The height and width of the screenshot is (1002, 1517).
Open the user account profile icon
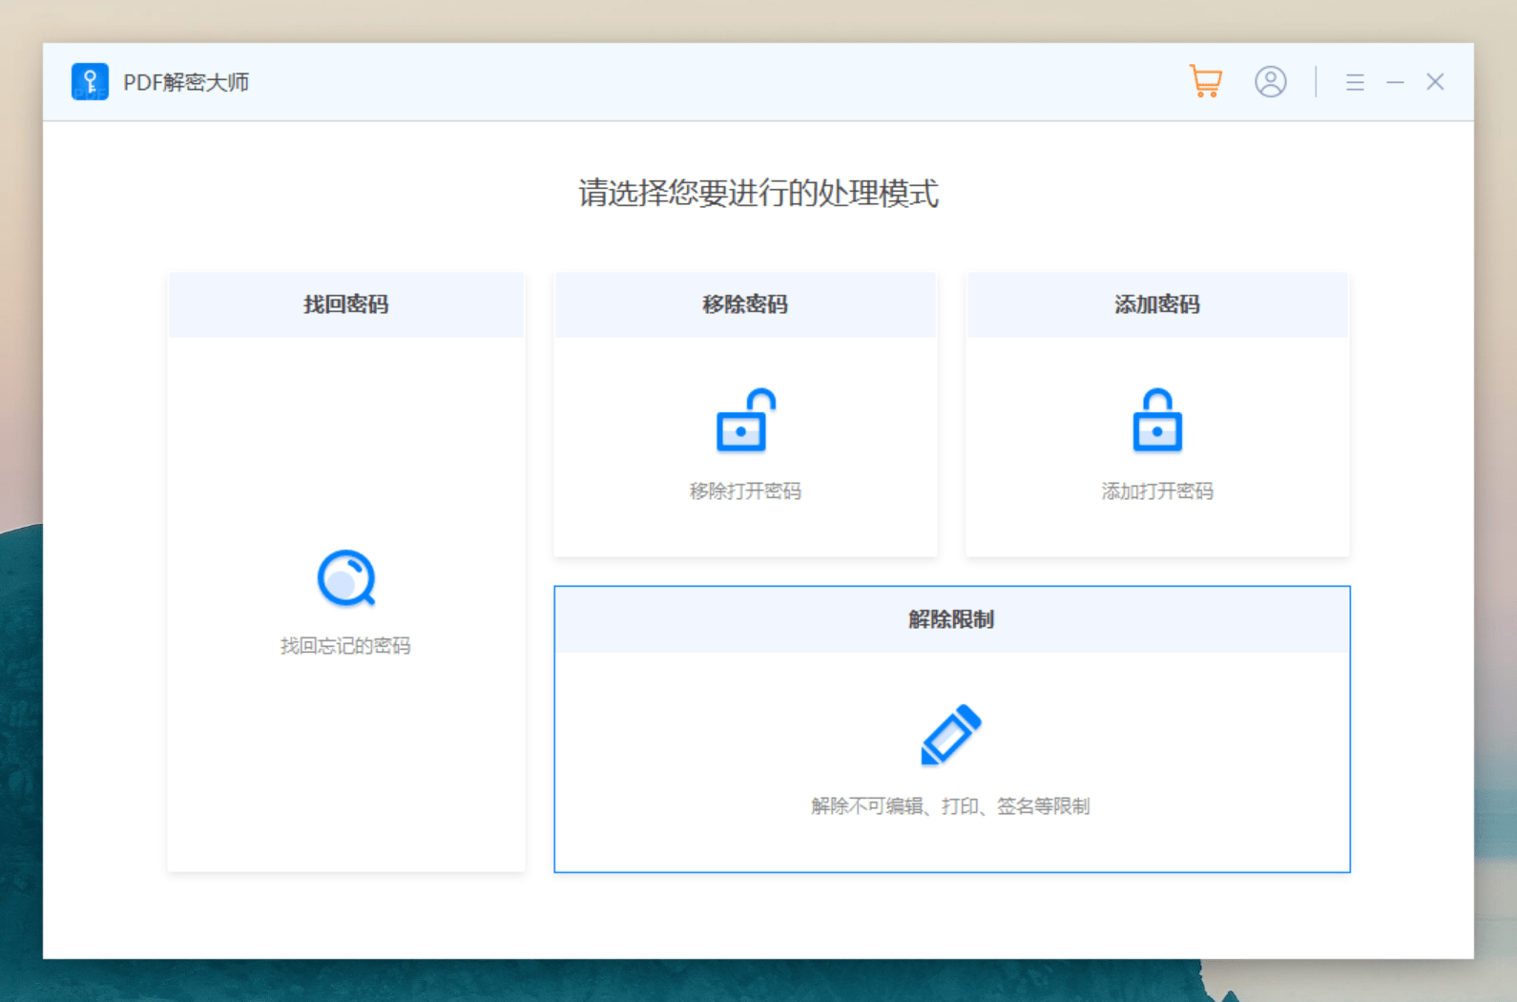(x=1270, y=82)
